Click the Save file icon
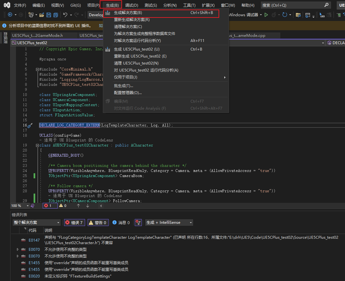The image size is (345, 281). click(49, 15)
